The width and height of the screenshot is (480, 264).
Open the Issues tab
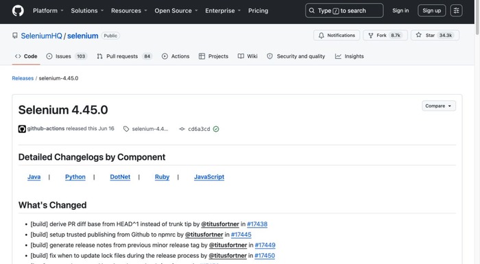tap(67, 56)
